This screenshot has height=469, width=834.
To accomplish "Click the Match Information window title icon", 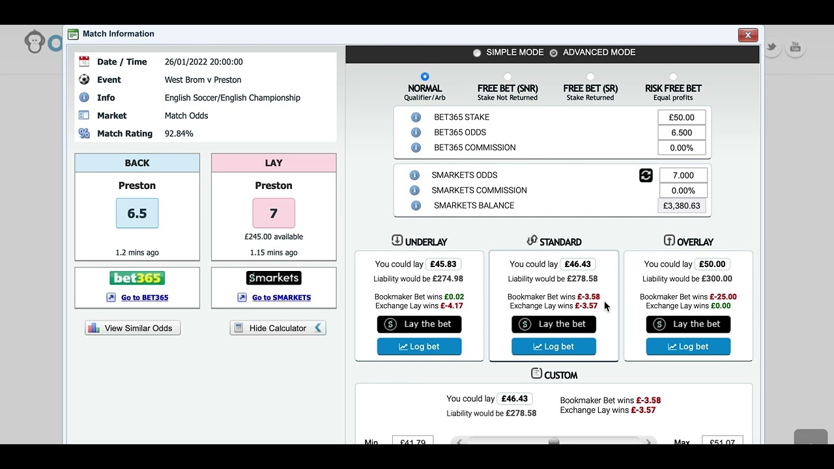I will 73,34.
